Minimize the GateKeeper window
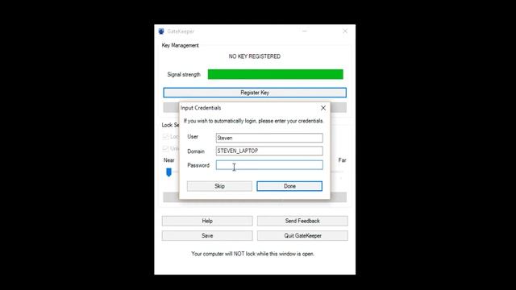 tap(305, 31)
